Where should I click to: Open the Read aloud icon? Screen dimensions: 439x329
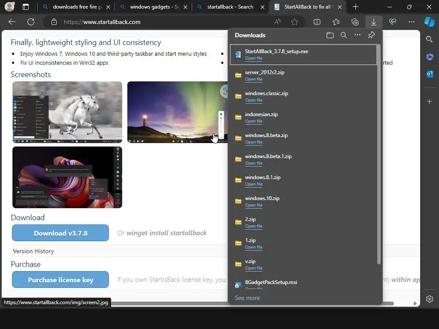point(277,22)
